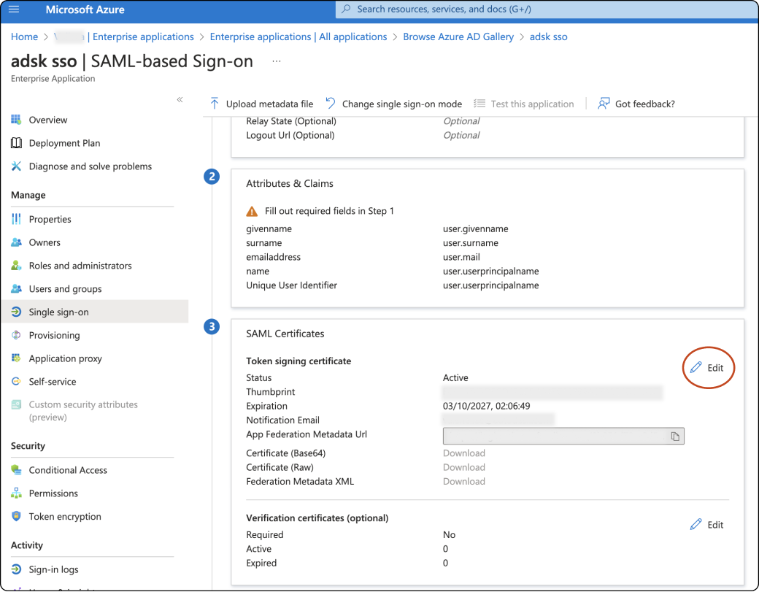759x592 pixels.
Task: Open Token encryption settings
Action: coord(65,517)
